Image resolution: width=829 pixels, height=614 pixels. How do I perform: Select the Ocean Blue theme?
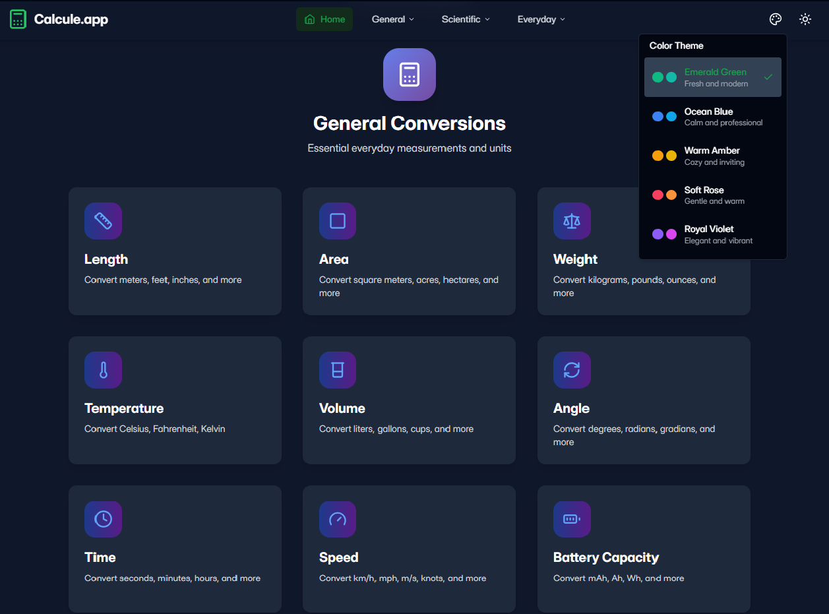(713, 117)
